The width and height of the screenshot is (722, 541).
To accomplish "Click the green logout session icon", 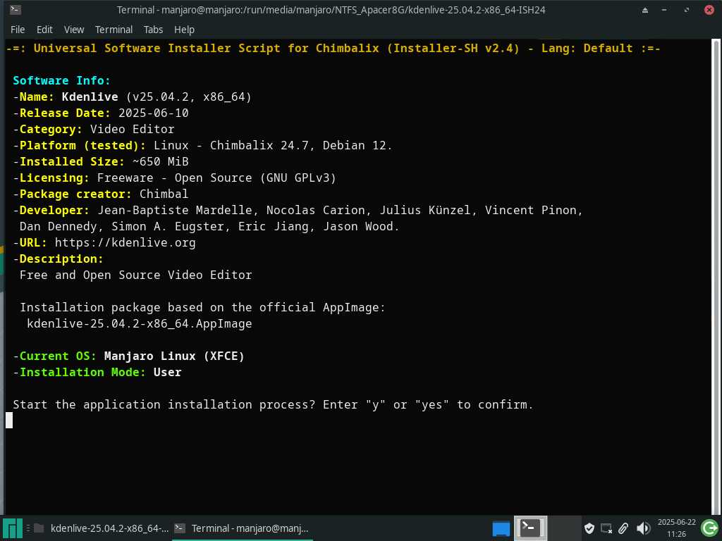I will (709, 528).
